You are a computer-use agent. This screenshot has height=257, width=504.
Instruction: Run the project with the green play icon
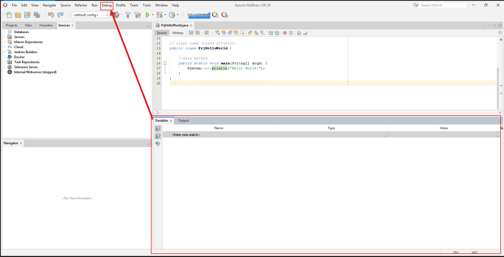click(148, 15)
